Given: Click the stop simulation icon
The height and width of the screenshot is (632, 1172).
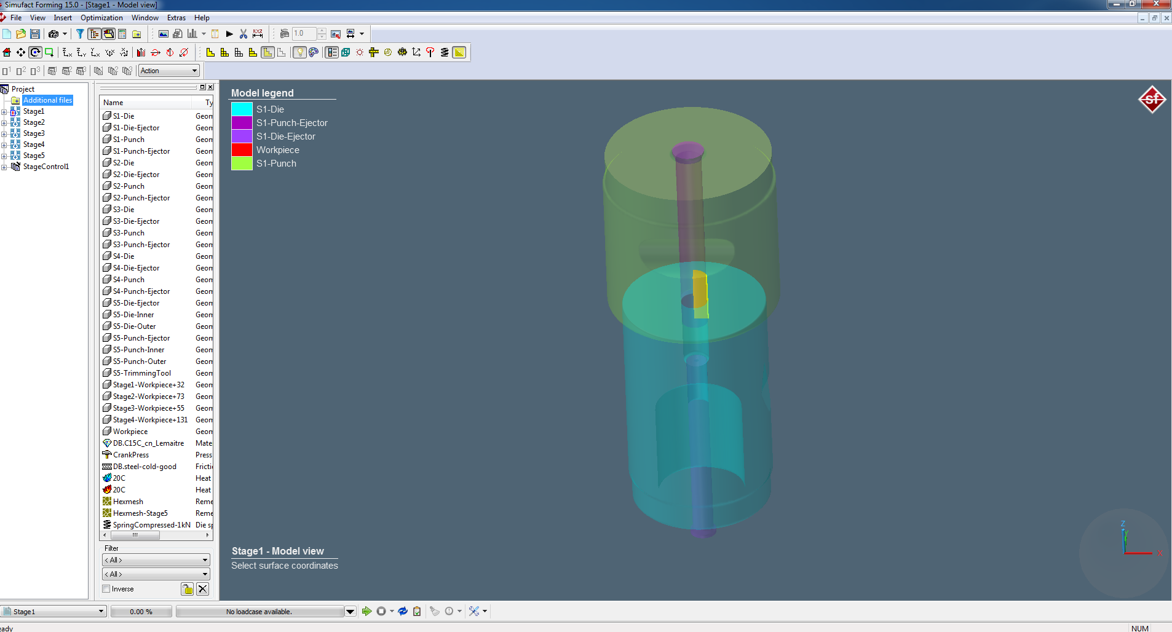Looking at the screenshot, I should click(x=381, y=611).
